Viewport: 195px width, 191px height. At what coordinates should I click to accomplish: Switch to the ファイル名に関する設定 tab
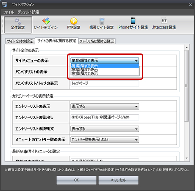(97, 41)
